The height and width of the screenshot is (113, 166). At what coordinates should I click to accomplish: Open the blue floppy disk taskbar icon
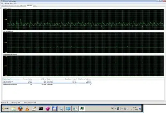(54, 109)
